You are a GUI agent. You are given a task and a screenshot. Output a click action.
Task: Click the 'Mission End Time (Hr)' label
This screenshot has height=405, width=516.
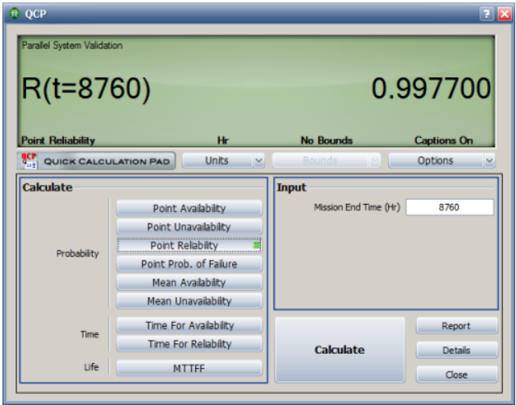(357, 207)
